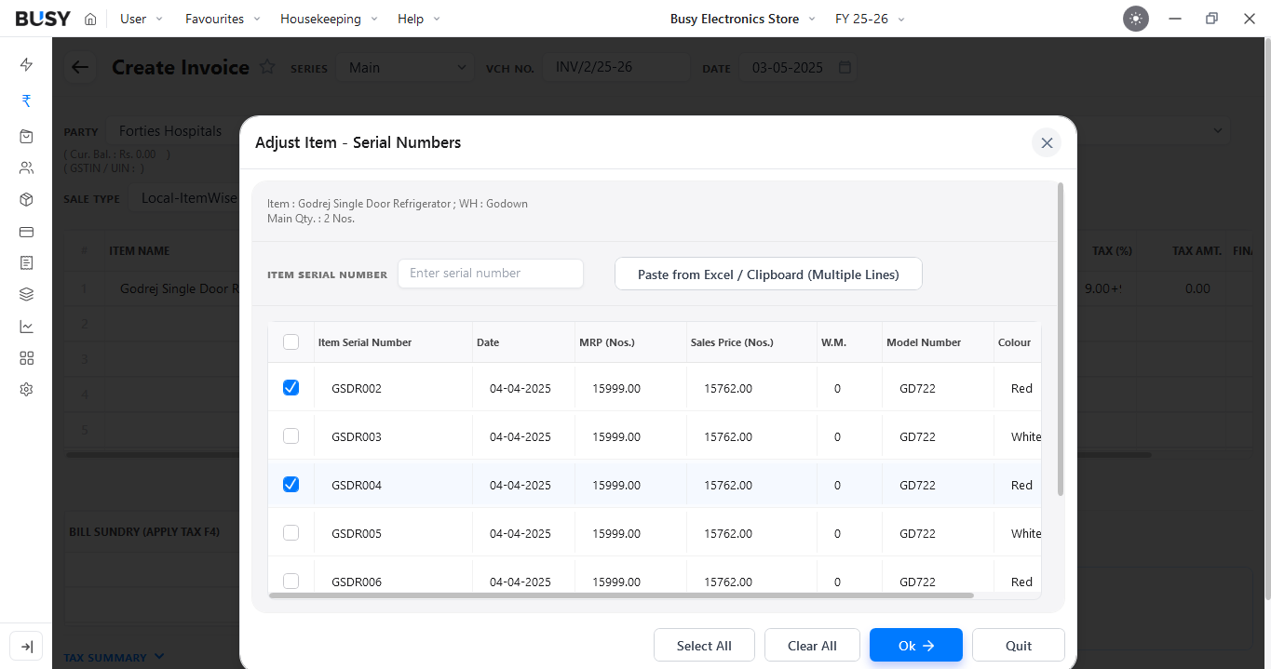Open the FY 25-26 year dropdown
The width and height of the screenshot is (1271, 669).
tap(870, 19)
